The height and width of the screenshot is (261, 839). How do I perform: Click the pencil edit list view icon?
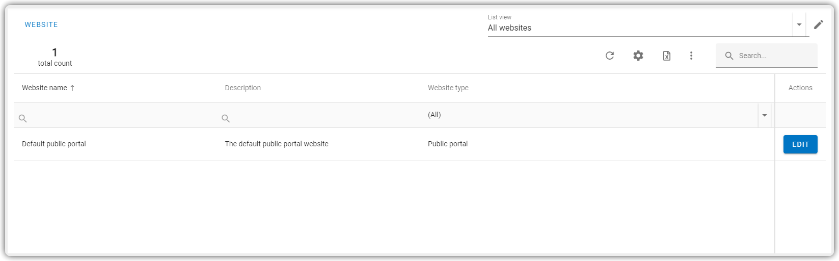819,24
